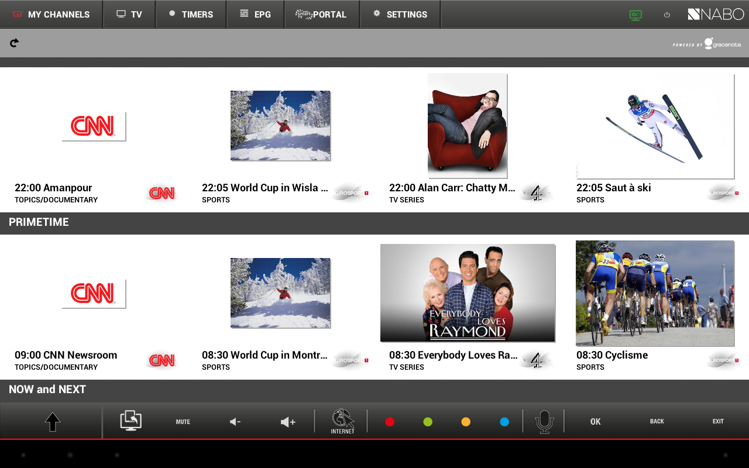The width and height of the screenshot is (749, 468).
Task: Select the Everybody Loves Raymond poster thumbnail
Action: (x=468, y=293)
